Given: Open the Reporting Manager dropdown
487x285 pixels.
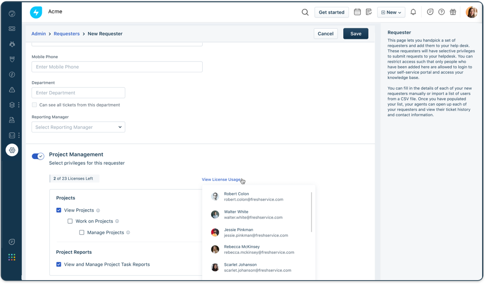Looking at the screenshot, I should [78, 127].
